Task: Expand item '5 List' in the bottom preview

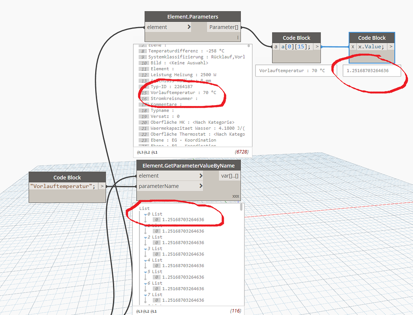Action: pos(146,271)
